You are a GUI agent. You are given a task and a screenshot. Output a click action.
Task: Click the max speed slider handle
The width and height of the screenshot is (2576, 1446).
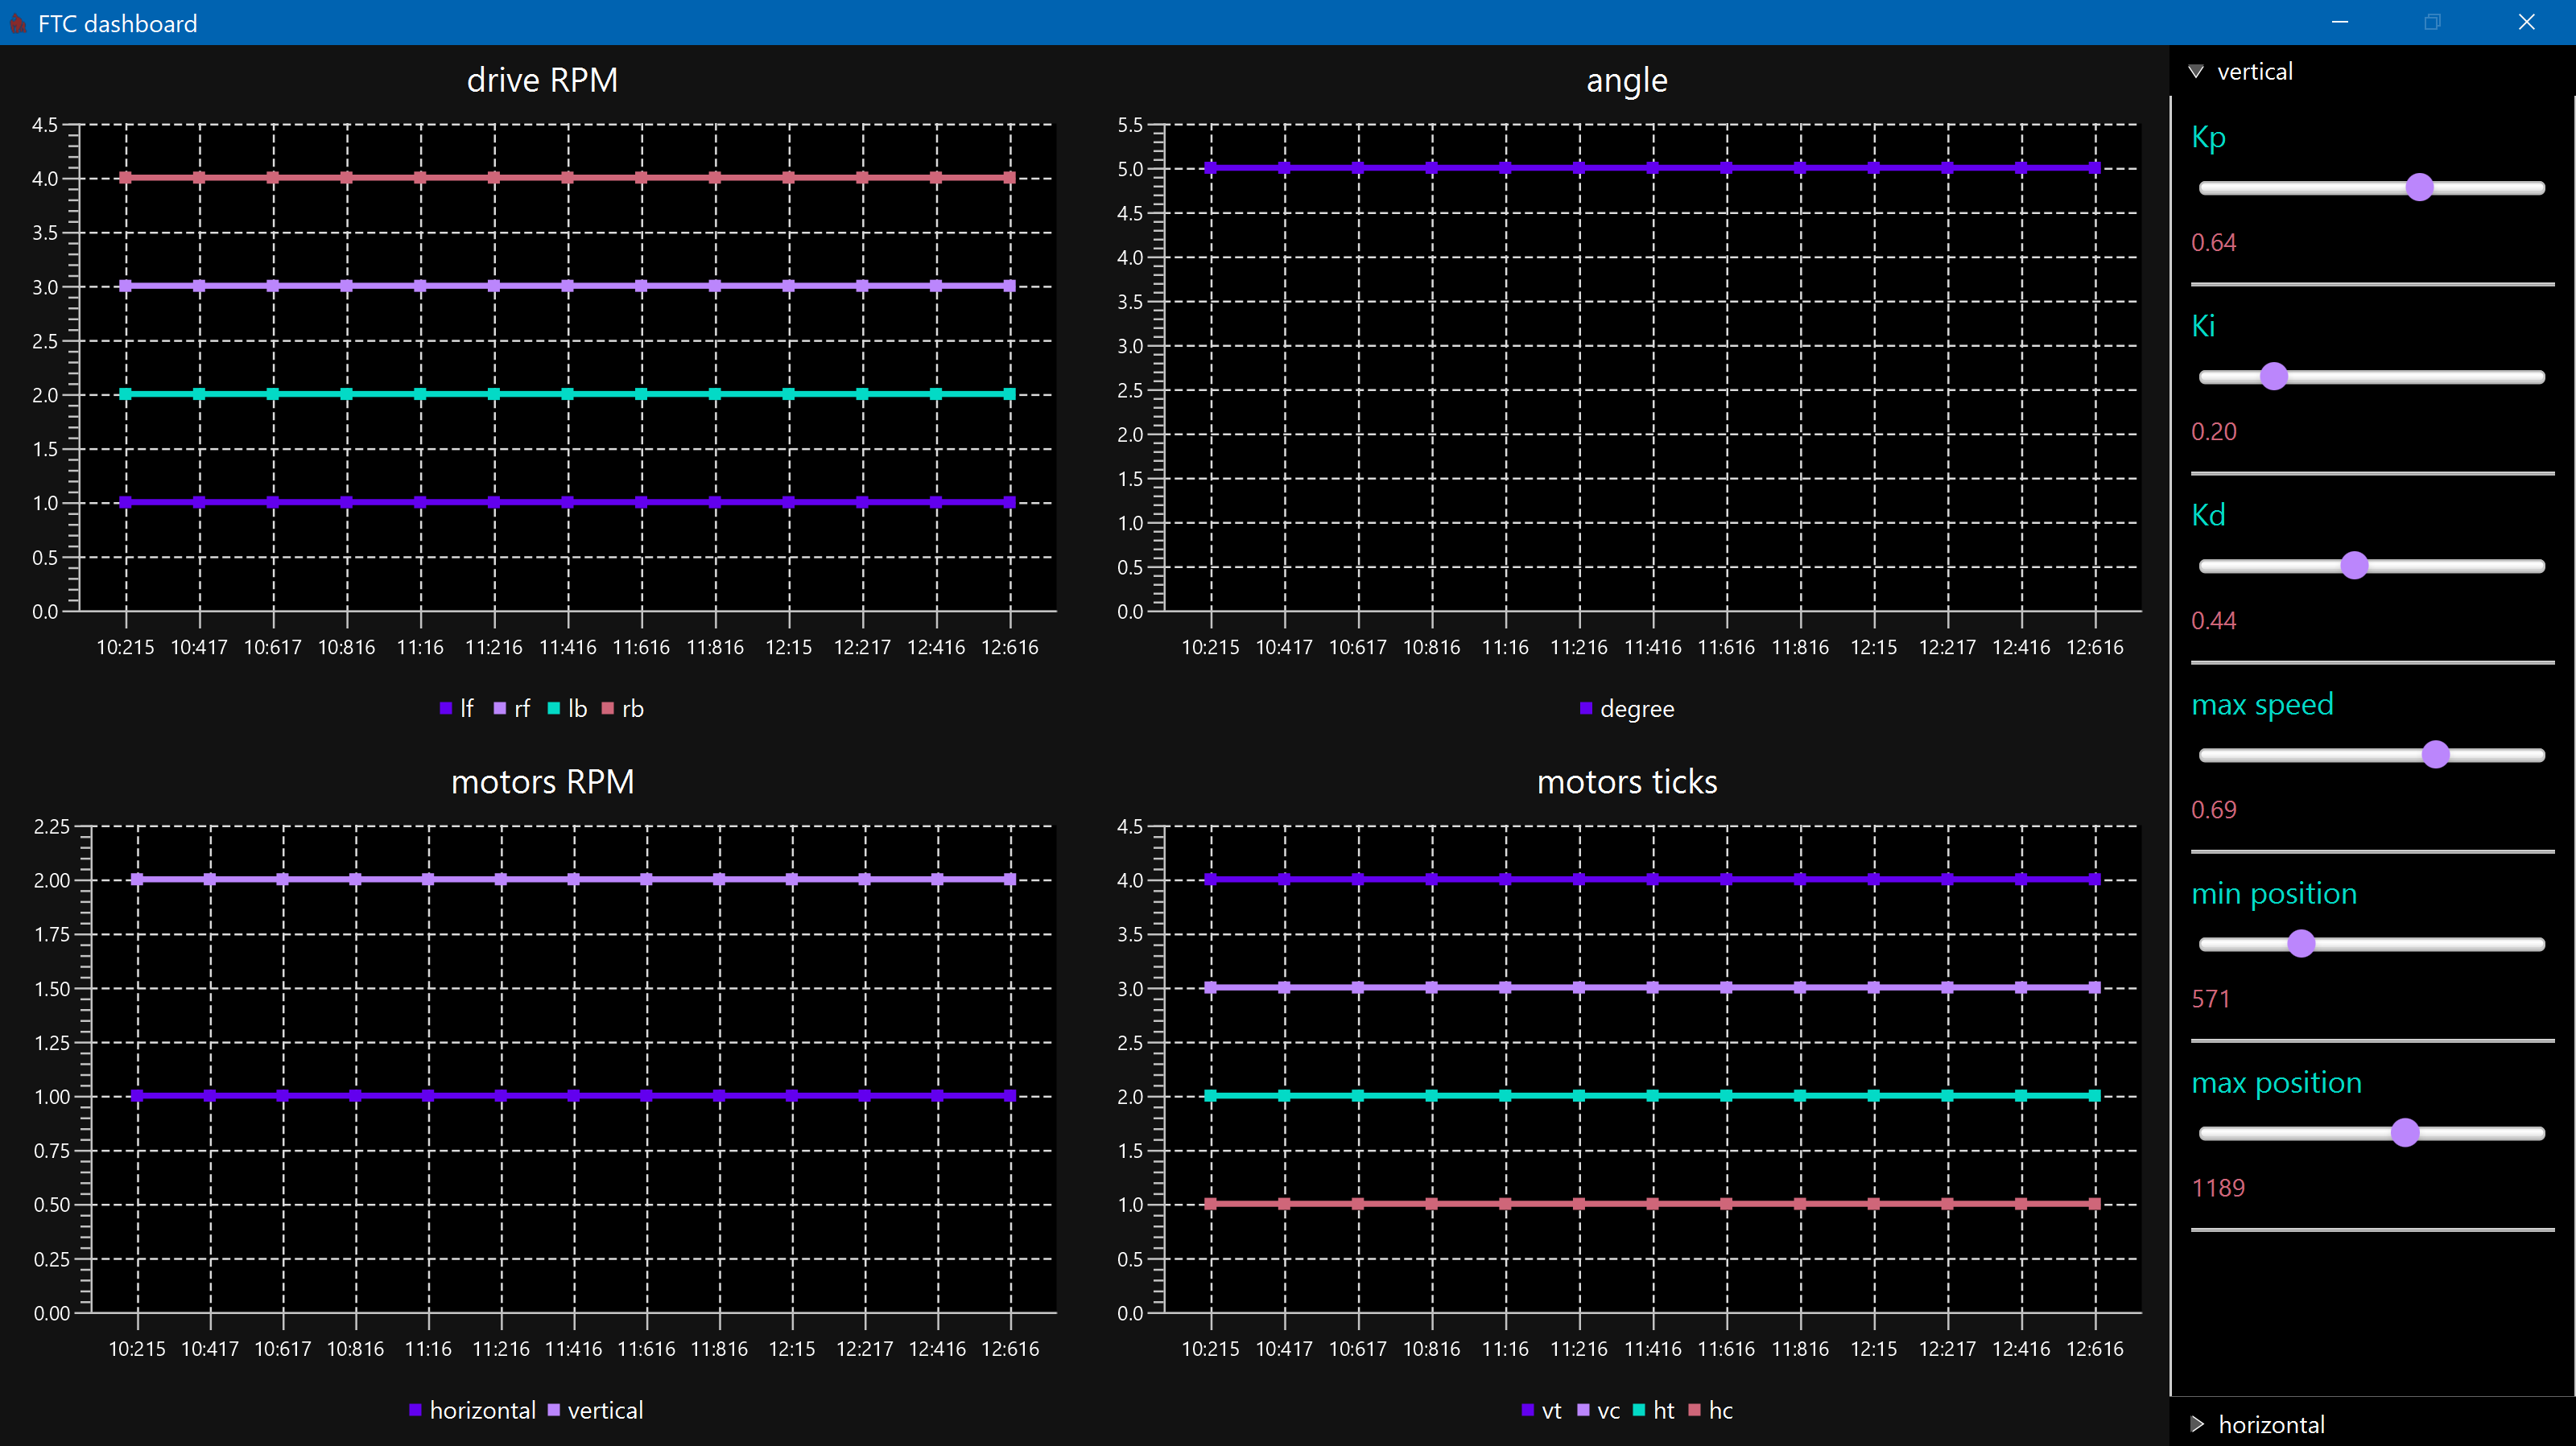tap(2435, 755)
